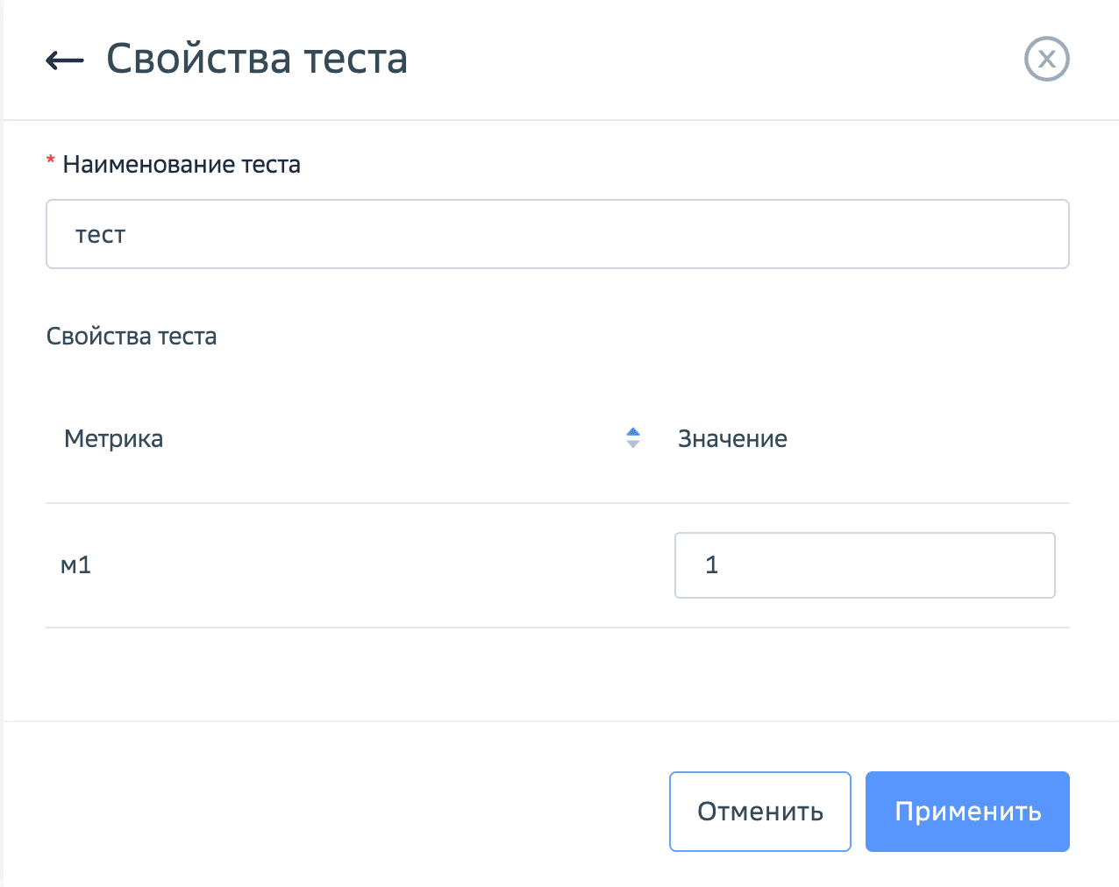Collapse the Свойства теста section
The height and width of the screenshot is (887, 1119).
click(x=132, y=336)
